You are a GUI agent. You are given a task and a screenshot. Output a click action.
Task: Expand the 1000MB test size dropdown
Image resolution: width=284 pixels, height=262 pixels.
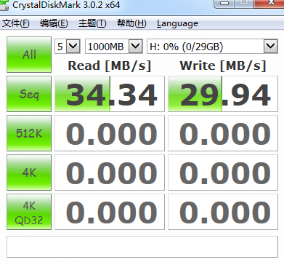[135, 46]
